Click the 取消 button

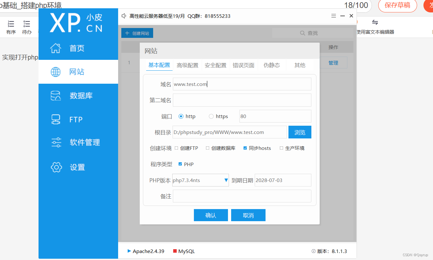[x=248, y=215]
